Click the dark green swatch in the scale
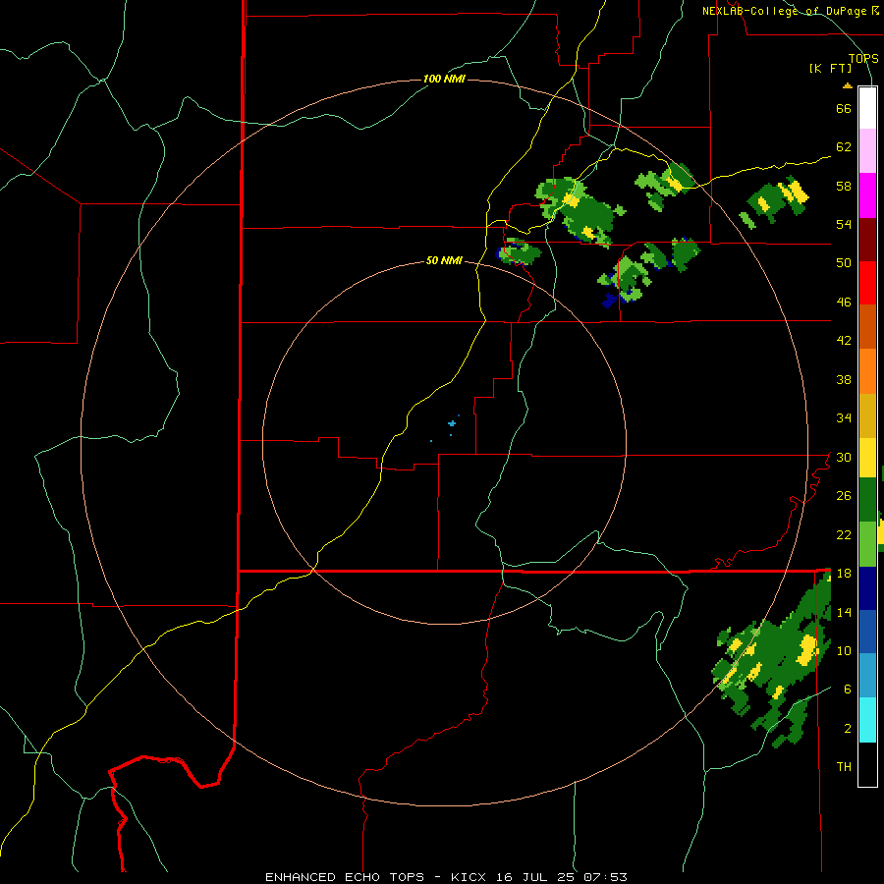 [x=867, y=500]
